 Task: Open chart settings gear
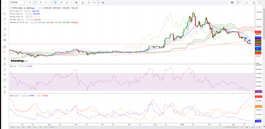76,2
